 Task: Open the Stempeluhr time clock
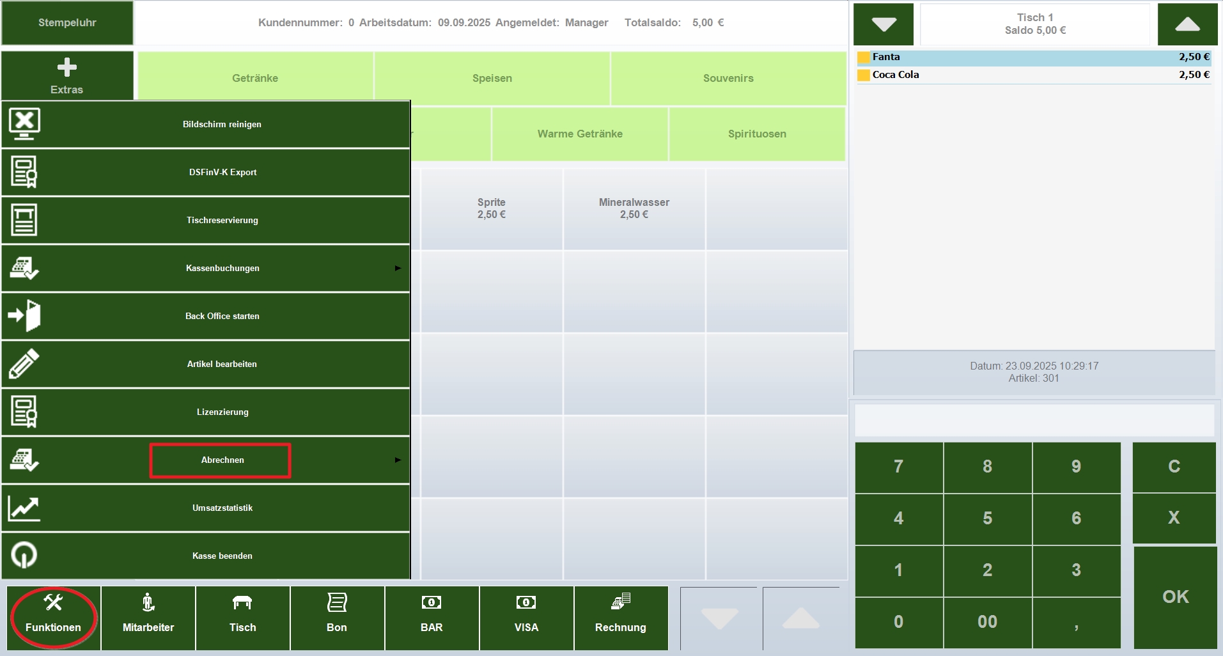click(x=67, y=22)
